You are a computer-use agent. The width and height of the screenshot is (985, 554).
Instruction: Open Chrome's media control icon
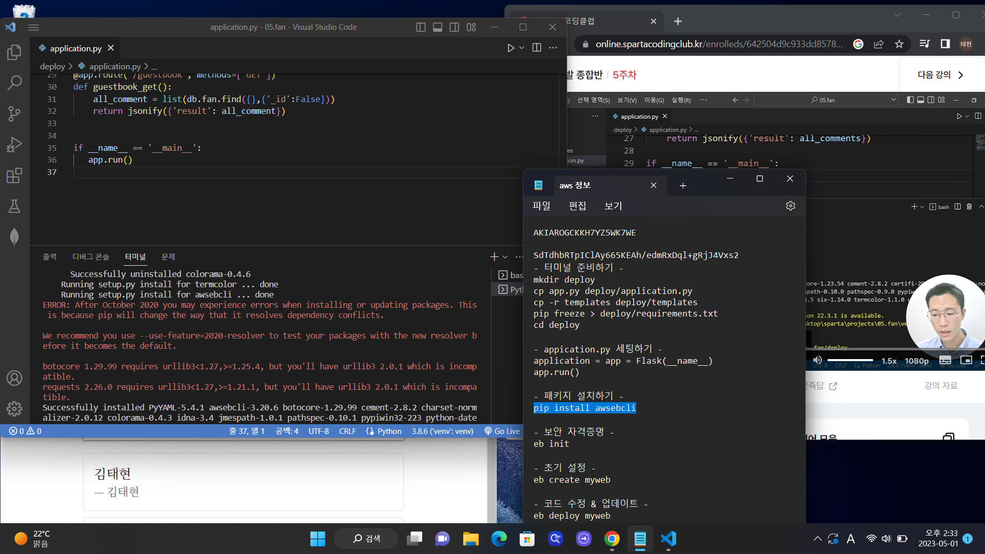[x=924, y=44]
